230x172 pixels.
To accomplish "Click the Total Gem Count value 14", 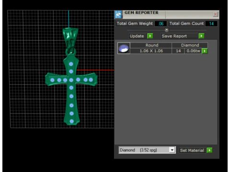I will click(211, 23).
